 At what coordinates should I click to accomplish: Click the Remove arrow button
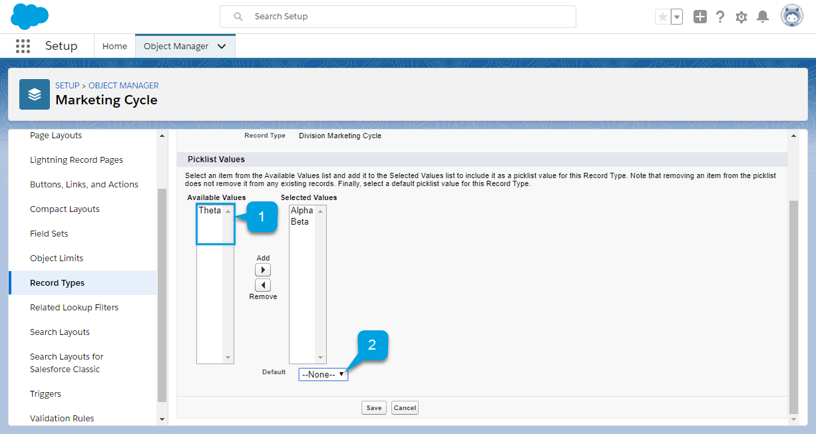pos(263,284)
